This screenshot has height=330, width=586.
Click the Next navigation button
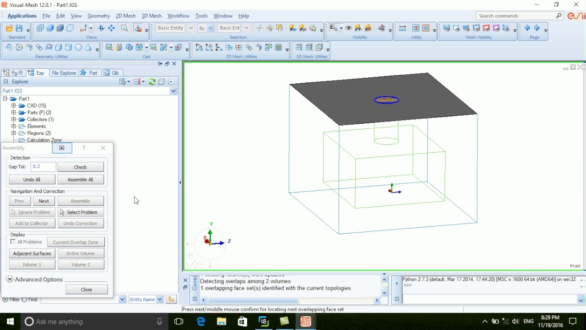pos(44,201)
